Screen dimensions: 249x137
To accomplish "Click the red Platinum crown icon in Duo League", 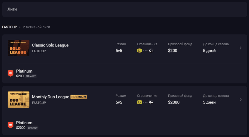I will (x=10, y=125).
